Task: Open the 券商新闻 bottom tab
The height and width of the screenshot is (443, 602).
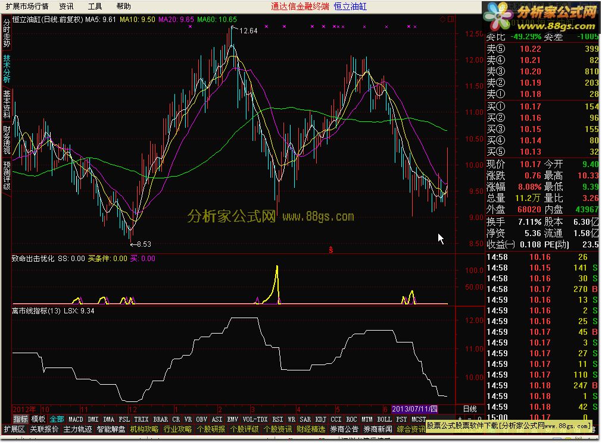Action: pyautogui.click(x=378, y=429)
